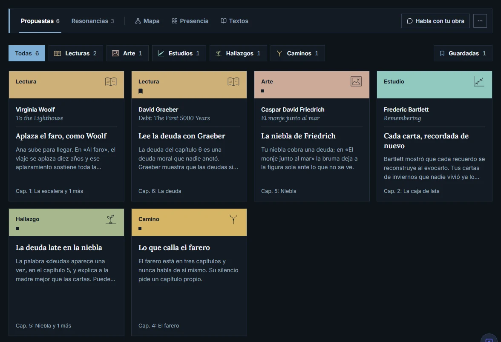Image resolution: width=501 pixels, height=342 pixels.
Task: Click the chat bubble icon in Habla con tu obra
Action: (x=410, y=21)
